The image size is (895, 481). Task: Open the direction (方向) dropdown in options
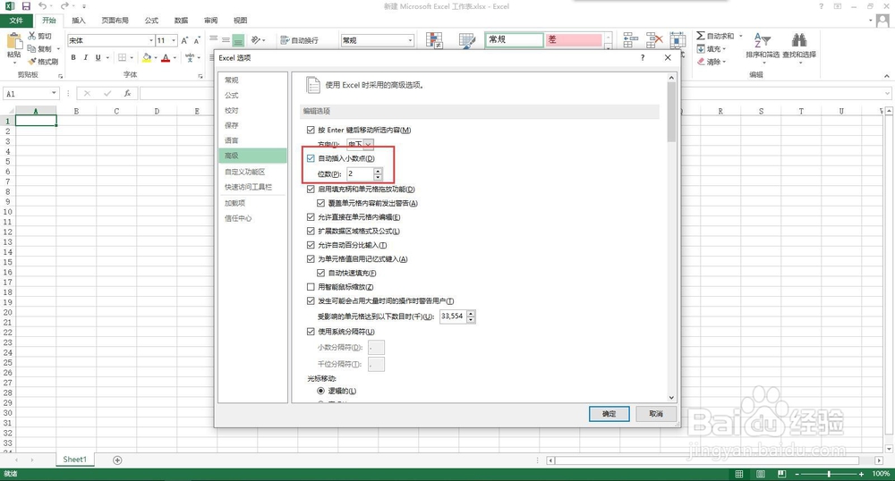[x=368, y=144]
